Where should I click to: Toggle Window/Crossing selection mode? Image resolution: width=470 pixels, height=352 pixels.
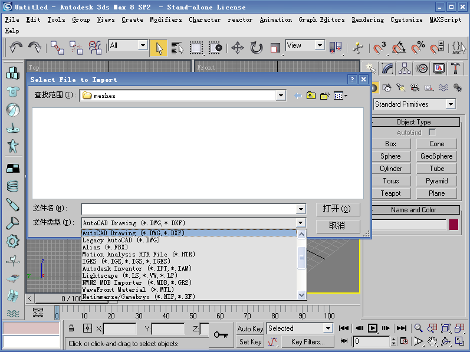pyautogui.click(x=215, y=48)
